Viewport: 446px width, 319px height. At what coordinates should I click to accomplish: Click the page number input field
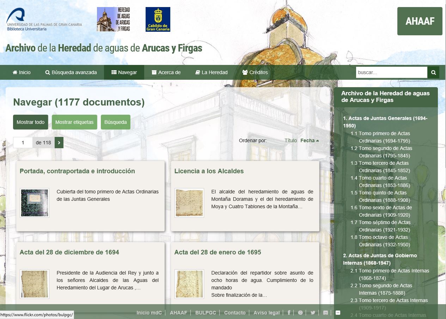(23, 143)
